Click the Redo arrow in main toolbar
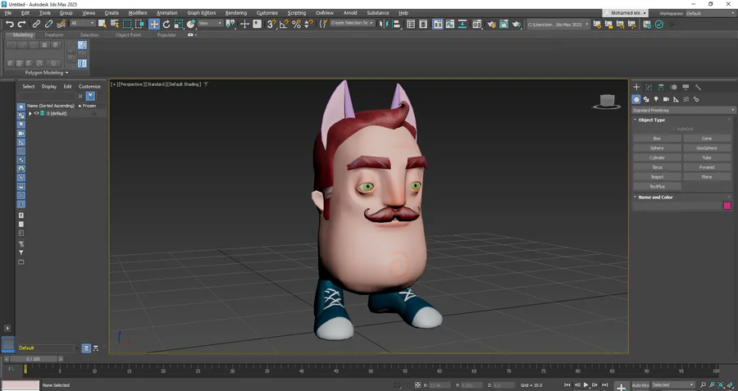Screen dimensions: 738x391 pyautogui.click(x=21, y=24)
